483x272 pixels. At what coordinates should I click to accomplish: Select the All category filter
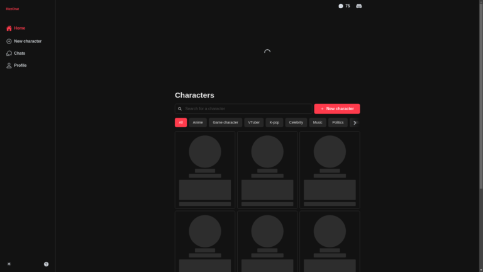(181, 122)
